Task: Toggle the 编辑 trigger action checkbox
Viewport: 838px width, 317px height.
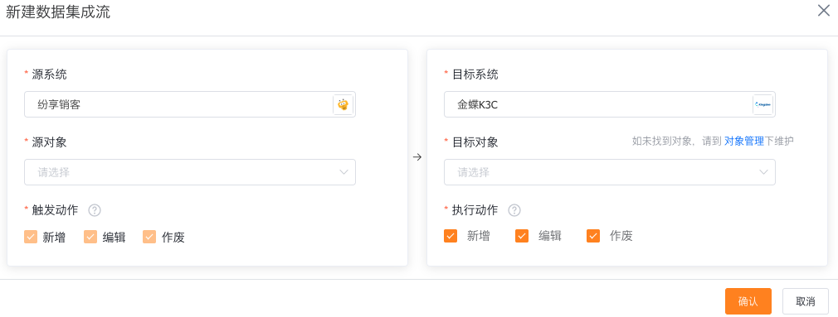Action: tap(90, 237)
